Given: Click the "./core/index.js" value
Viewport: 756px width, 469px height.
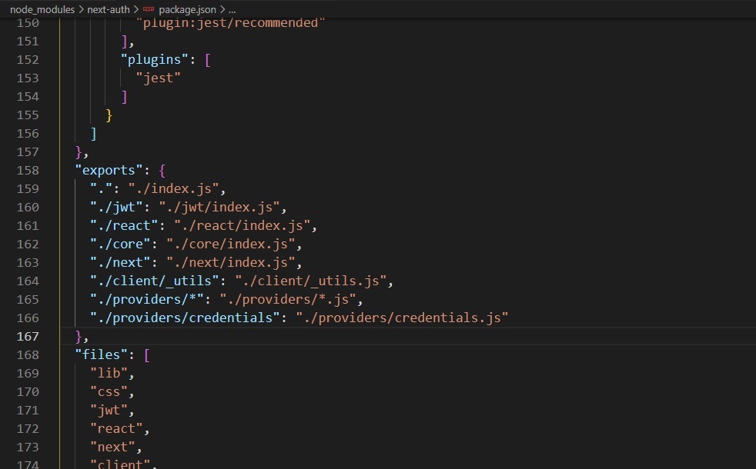Looking at the screenshot, I should [x=230, y=244].
